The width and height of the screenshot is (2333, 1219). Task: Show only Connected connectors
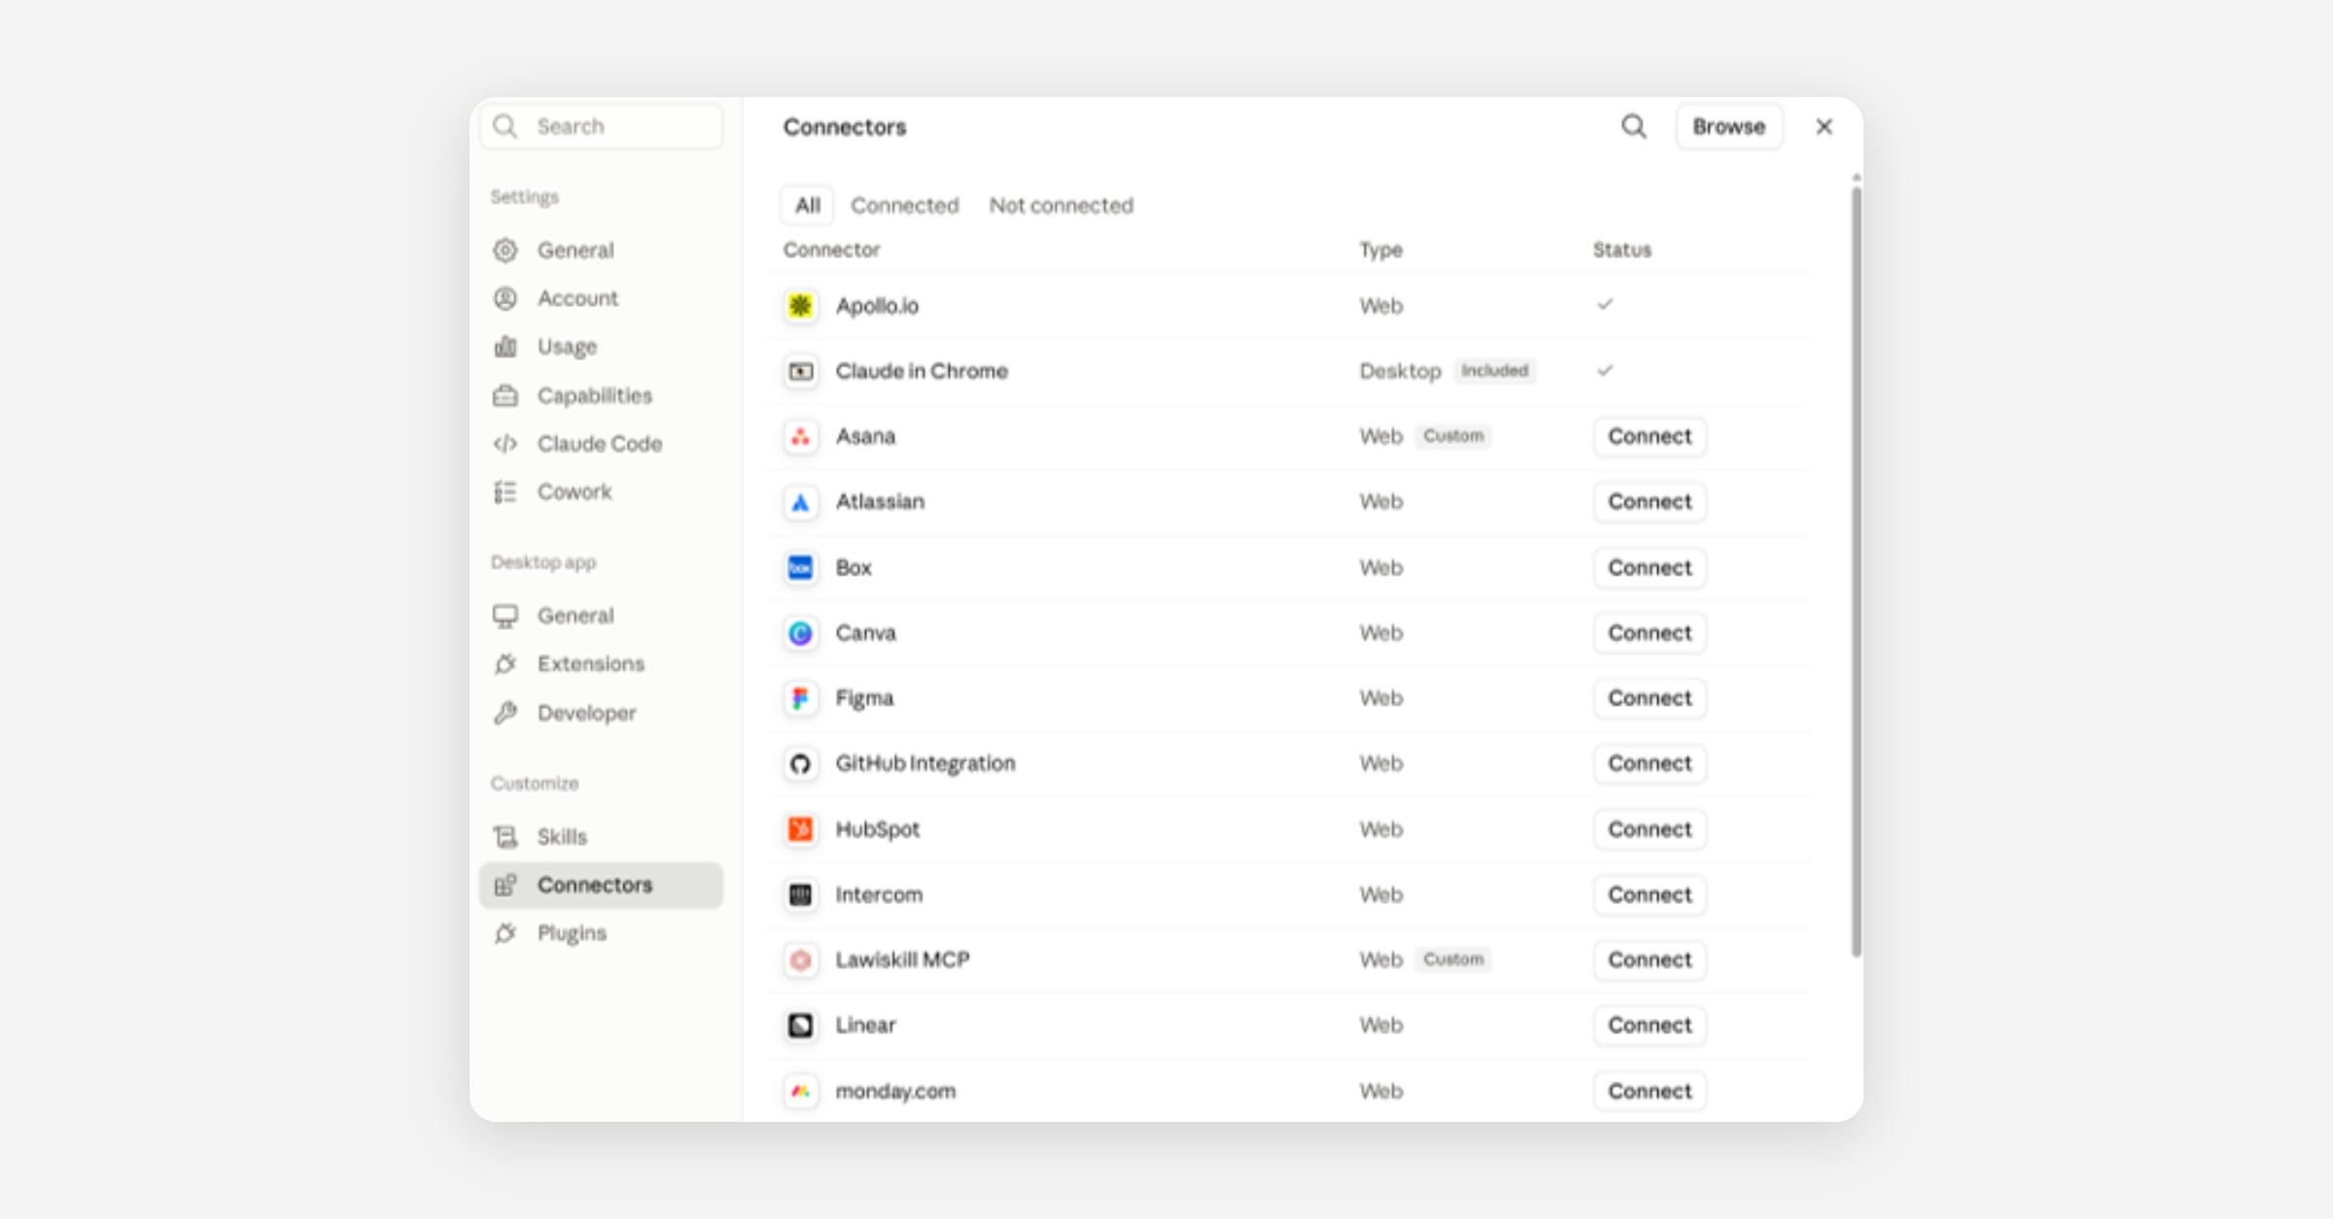coord(904,205)
